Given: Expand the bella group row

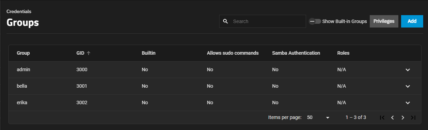Looking at the screenshot, I should point(408,86).
